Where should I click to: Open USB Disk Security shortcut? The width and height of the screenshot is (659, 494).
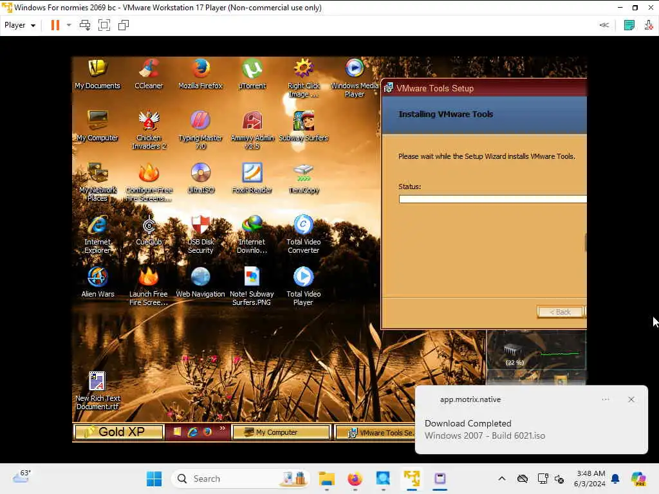(201, 234)
